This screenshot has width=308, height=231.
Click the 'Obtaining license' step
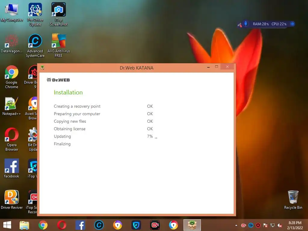69,129
